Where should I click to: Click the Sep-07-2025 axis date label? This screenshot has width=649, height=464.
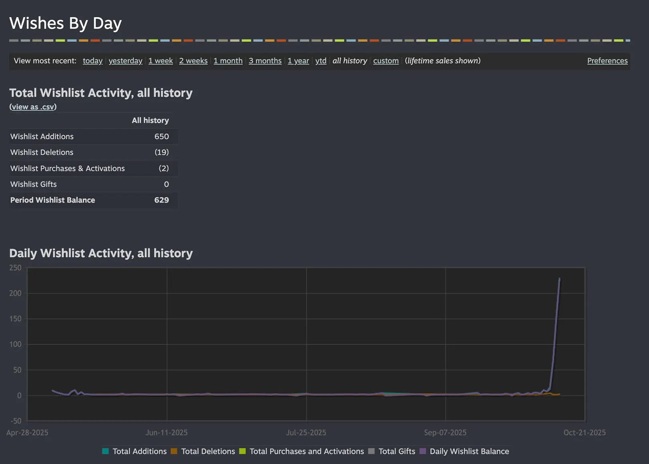click(x=445, y=432)
